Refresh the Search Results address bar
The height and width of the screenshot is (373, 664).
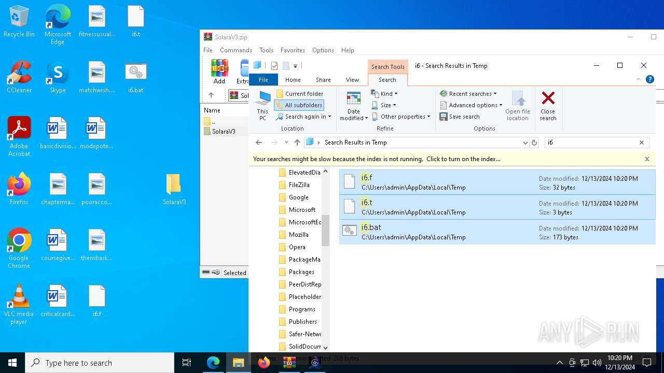(534, 142)
